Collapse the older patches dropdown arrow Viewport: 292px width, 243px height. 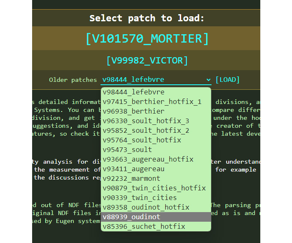(208, 80)
